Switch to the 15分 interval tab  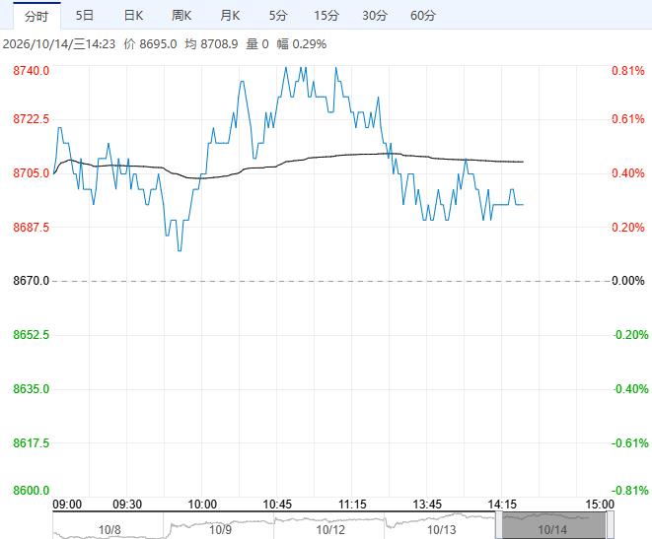point(326,16)
